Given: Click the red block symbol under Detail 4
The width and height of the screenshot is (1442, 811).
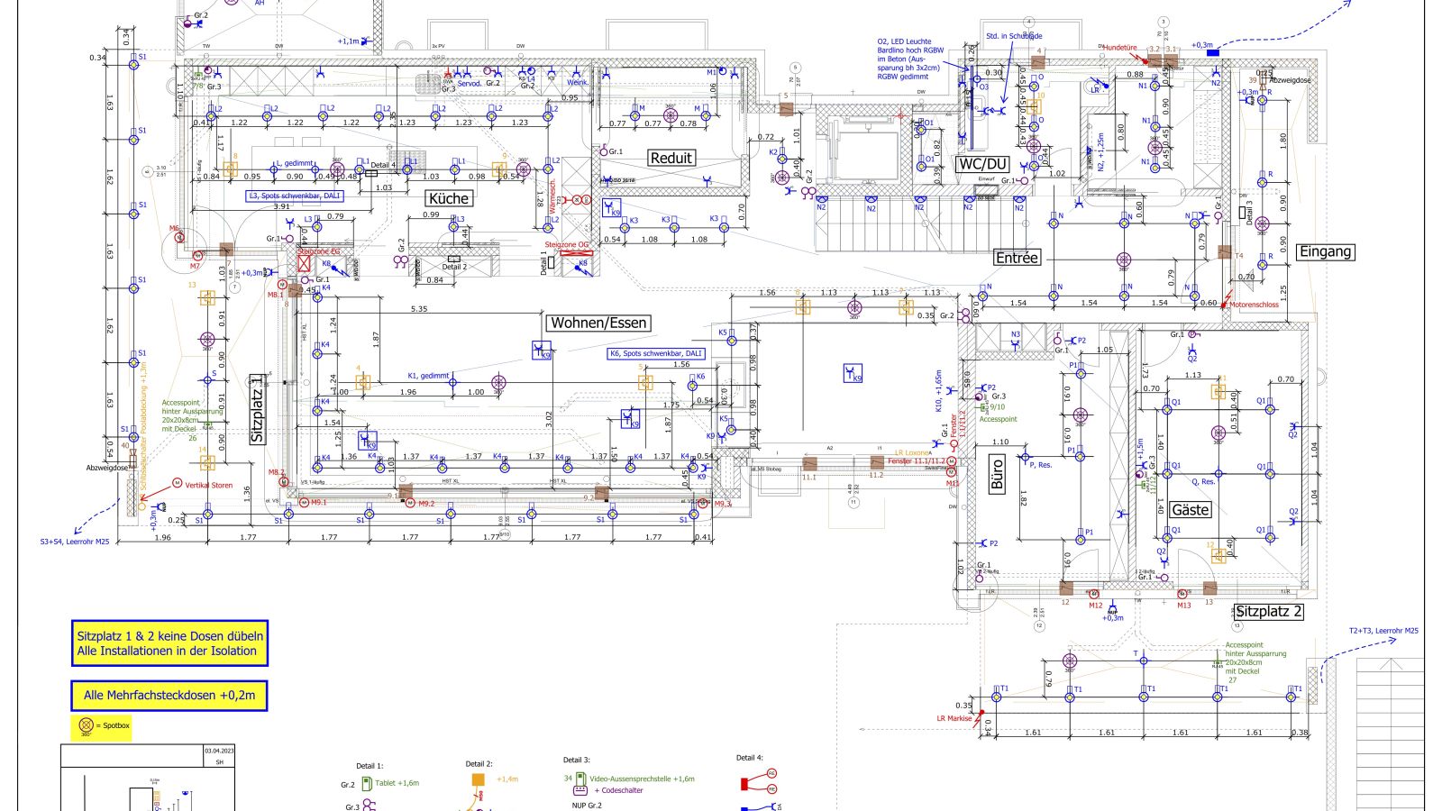Looking at the screenshot, I should coord(744,784).
